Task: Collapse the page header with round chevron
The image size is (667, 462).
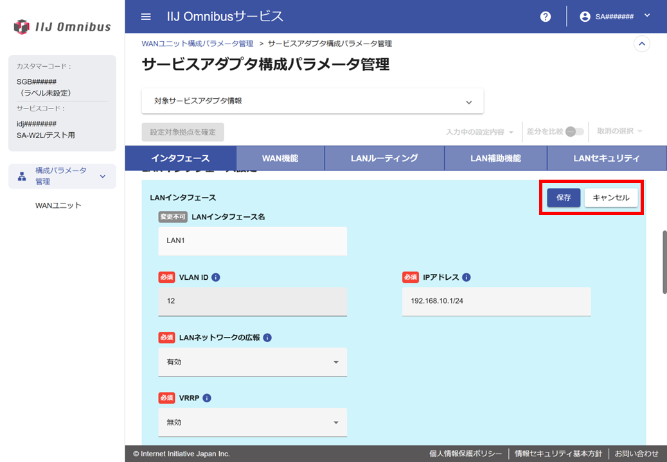Action: coord(641,44)
